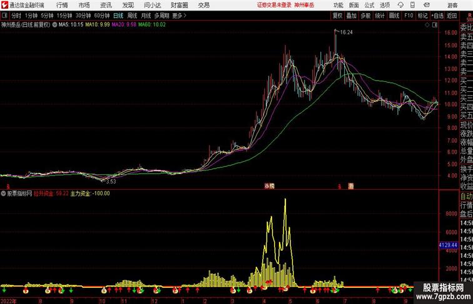Click the 统计 statistics button
Screen dimensions: 473x304
pos(380,16)
